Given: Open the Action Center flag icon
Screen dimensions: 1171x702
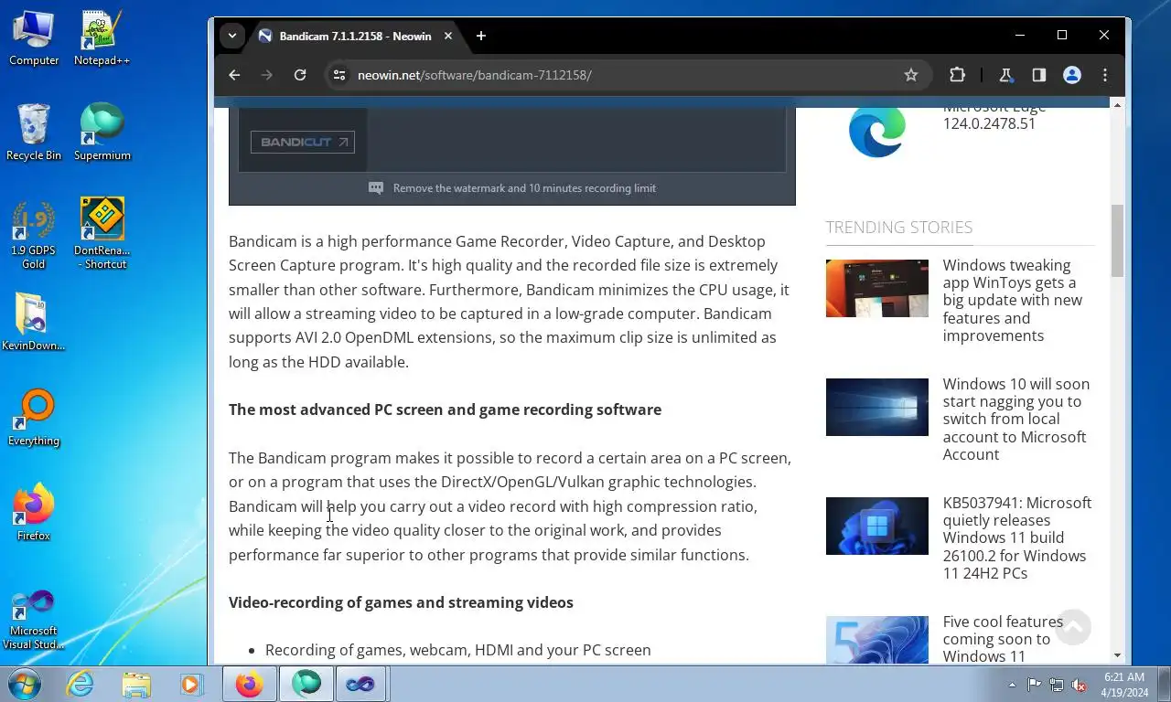Looking at the screenshot, I should click(x=1034, y=685).
